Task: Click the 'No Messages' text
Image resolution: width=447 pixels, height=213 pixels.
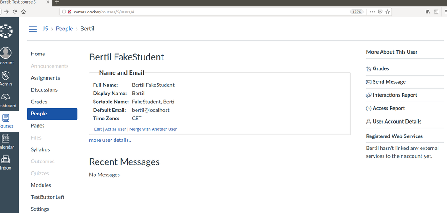Action: tap(104, 175)
